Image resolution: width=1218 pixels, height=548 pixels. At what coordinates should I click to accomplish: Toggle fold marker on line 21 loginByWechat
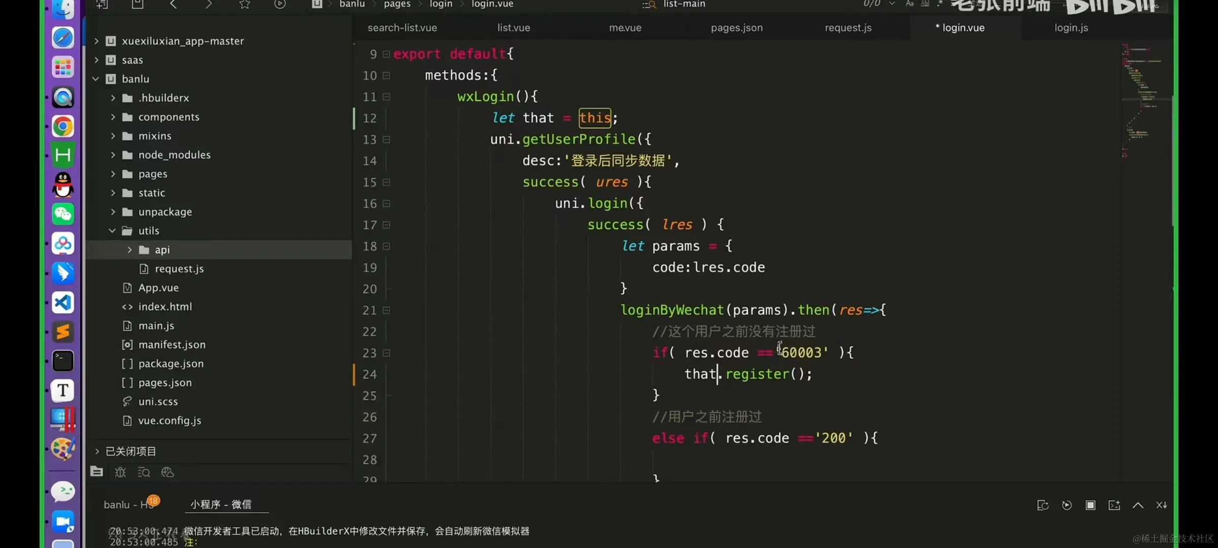click(x=386, y=310)
